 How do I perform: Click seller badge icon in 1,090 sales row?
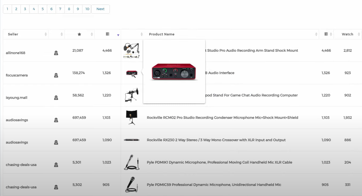point(56,142)
